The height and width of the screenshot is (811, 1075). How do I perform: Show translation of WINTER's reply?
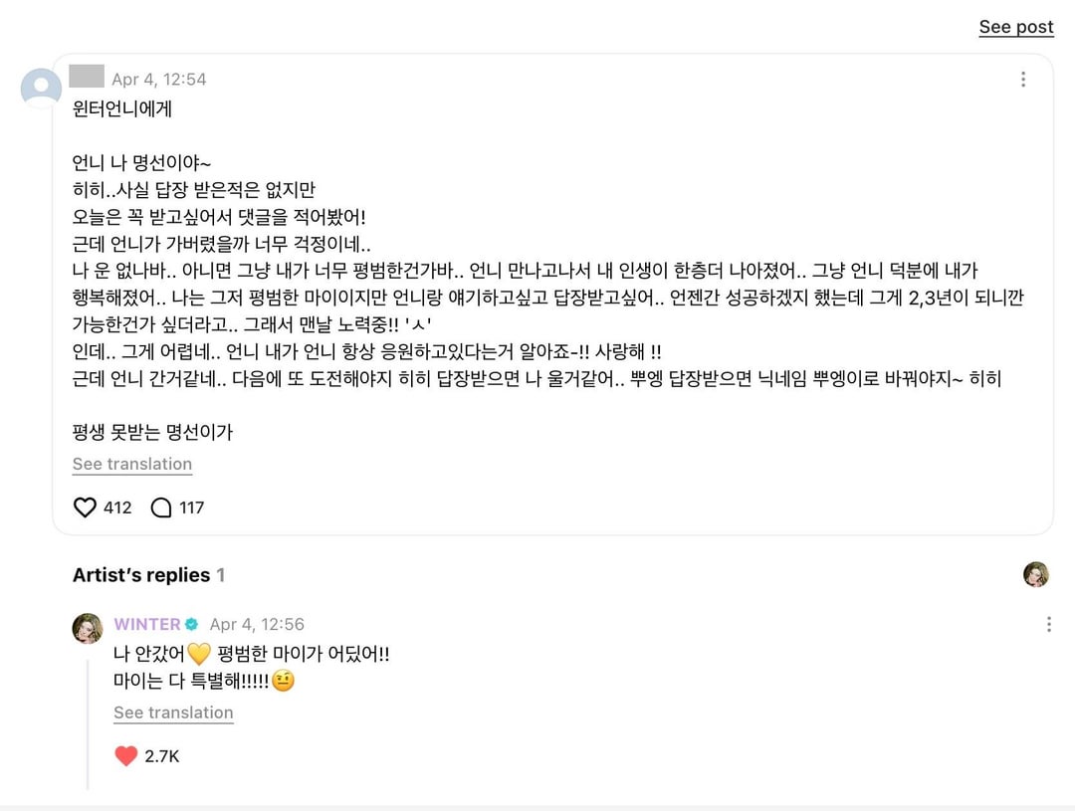click(173, 713)
